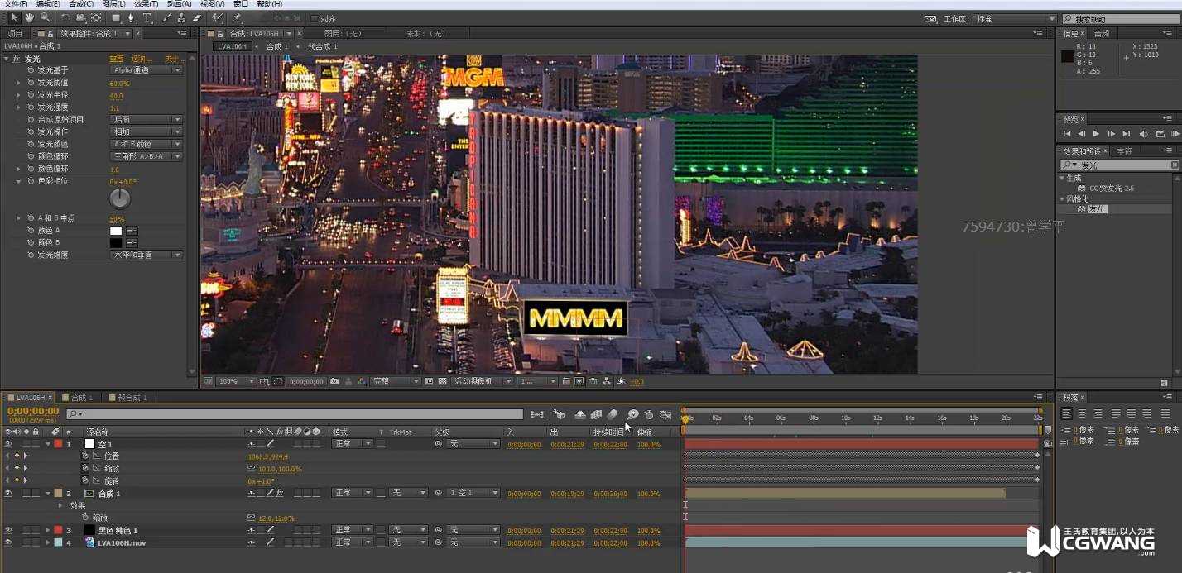Click timeline layer search field
1182x573 pixels.
coord(295,414)
